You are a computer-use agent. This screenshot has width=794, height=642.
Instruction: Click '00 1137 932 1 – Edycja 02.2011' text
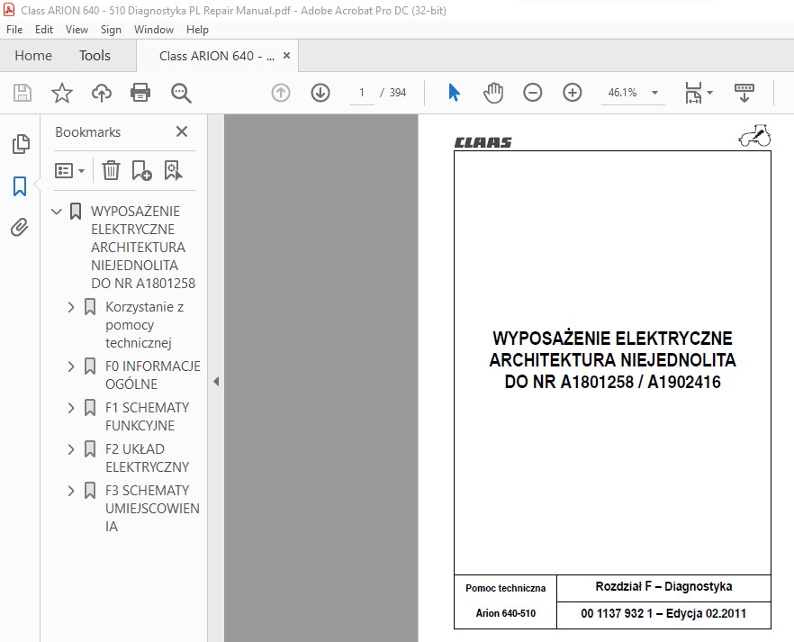pyautogui.click(x=663, y=614)
